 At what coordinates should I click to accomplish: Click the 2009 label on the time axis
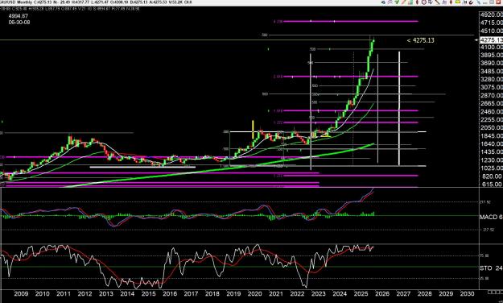[x=21, y=293]
